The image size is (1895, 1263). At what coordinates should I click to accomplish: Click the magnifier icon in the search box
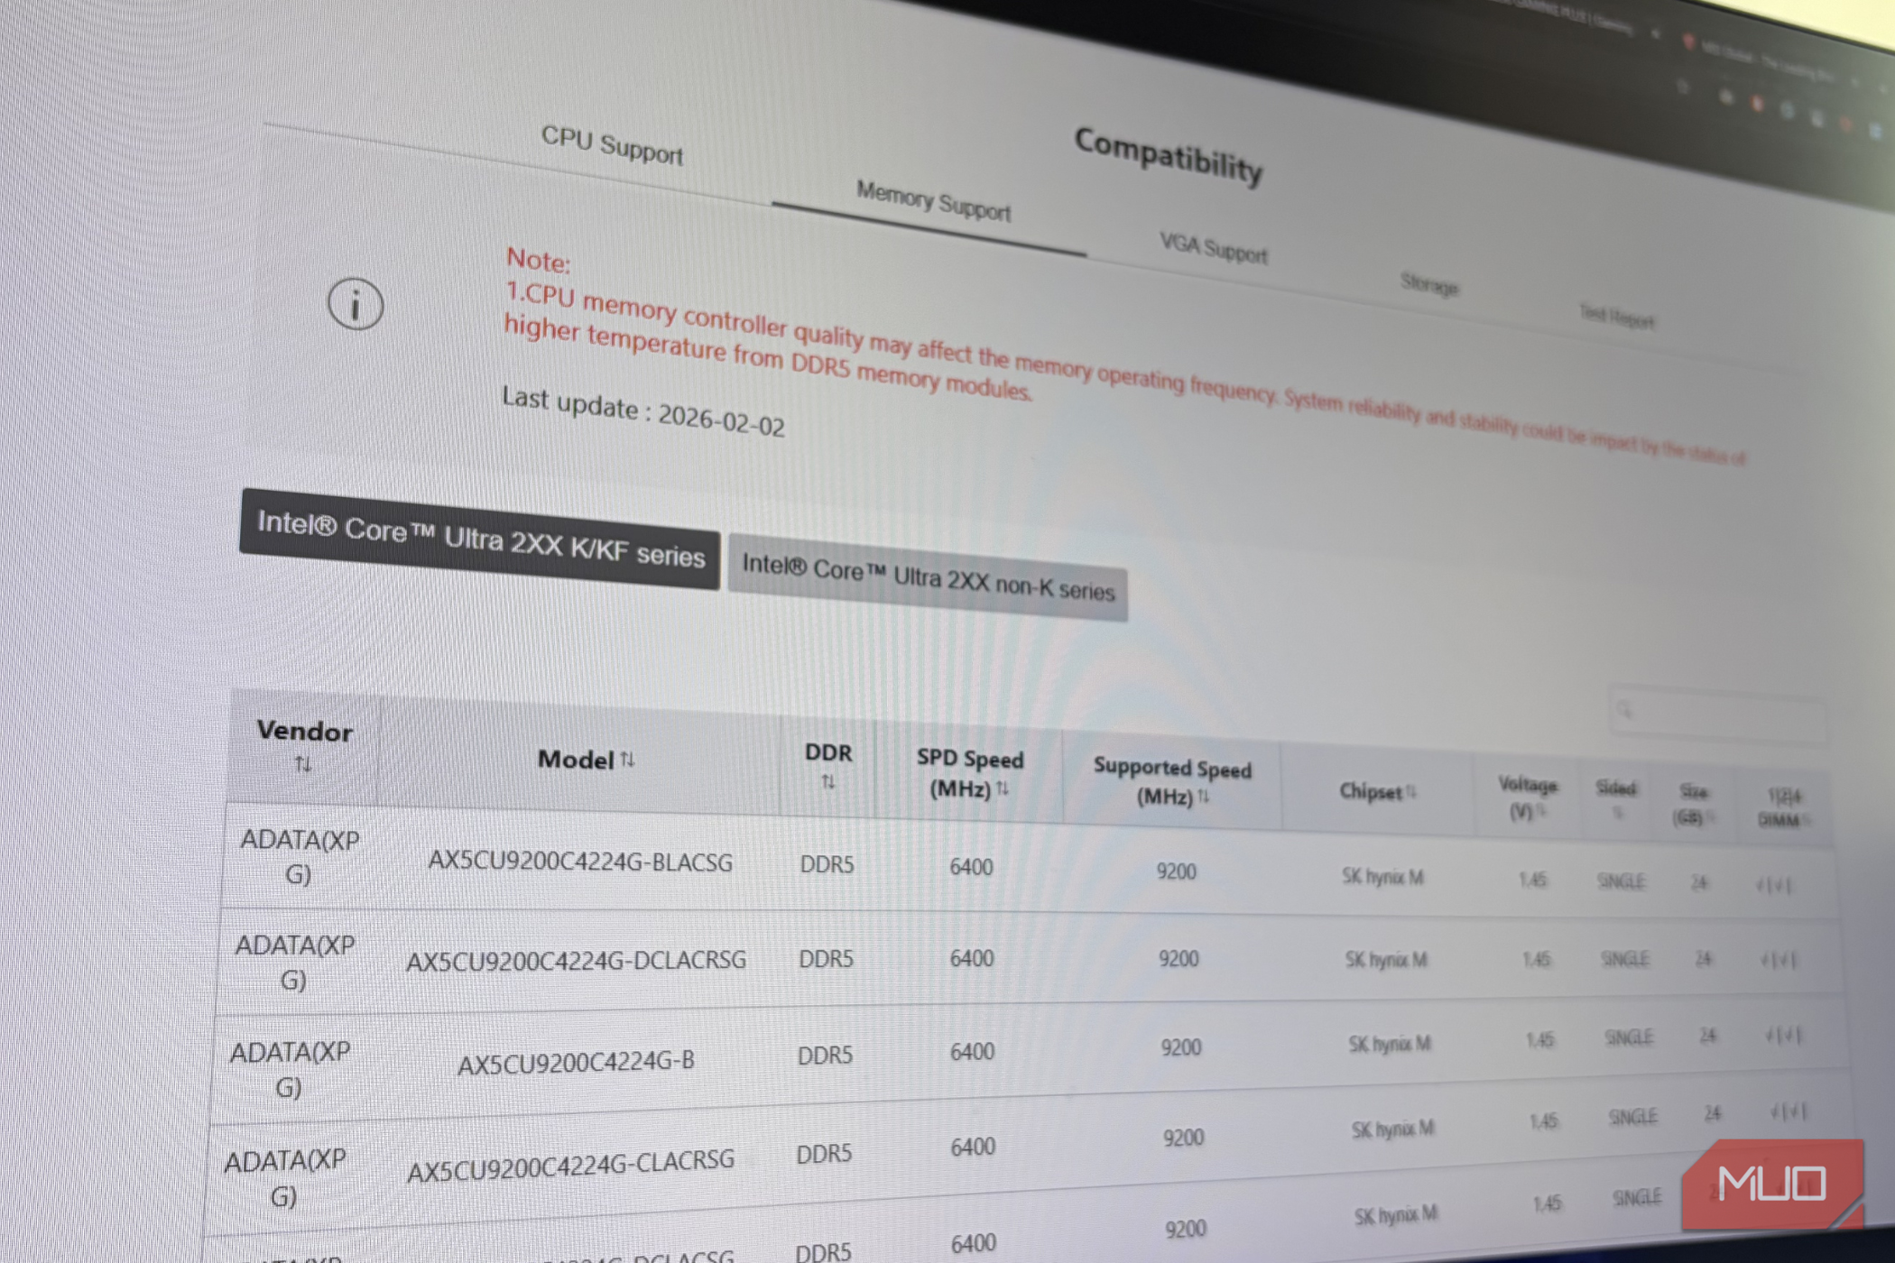[x=1625, y=710]
